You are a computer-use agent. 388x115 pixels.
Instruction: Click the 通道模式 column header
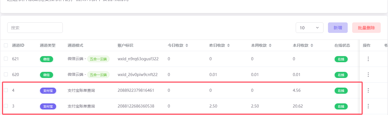(76, 45)
